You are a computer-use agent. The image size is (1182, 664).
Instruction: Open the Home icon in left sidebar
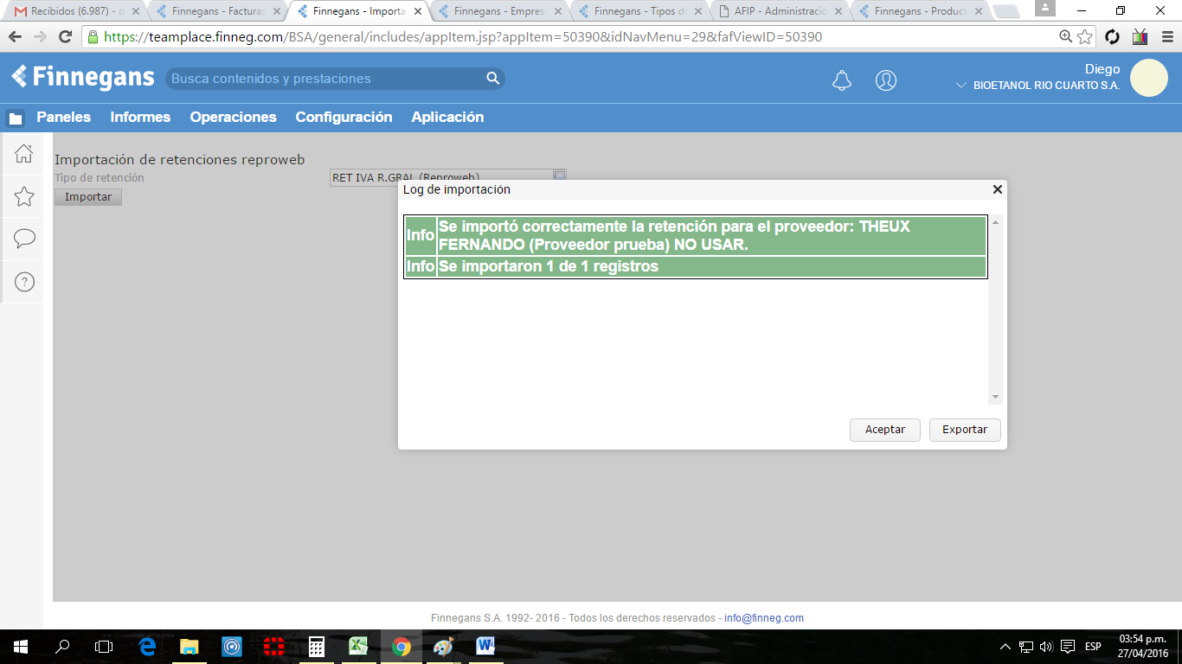pyautogui.click(x=24, y=154)
